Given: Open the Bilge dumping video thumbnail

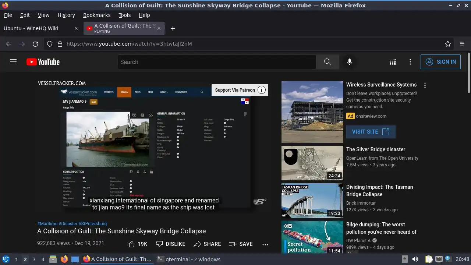Looking at the screenshot, I should (x=312, y=237).
